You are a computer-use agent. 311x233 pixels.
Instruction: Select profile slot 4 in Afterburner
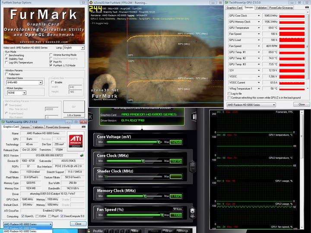[122, 231]
